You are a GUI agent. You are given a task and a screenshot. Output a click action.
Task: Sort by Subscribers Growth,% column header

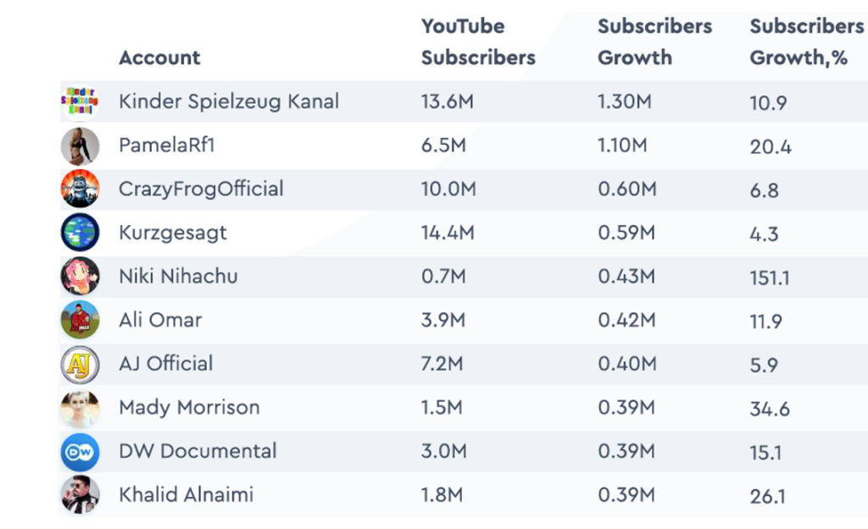(x=806, y=42)
